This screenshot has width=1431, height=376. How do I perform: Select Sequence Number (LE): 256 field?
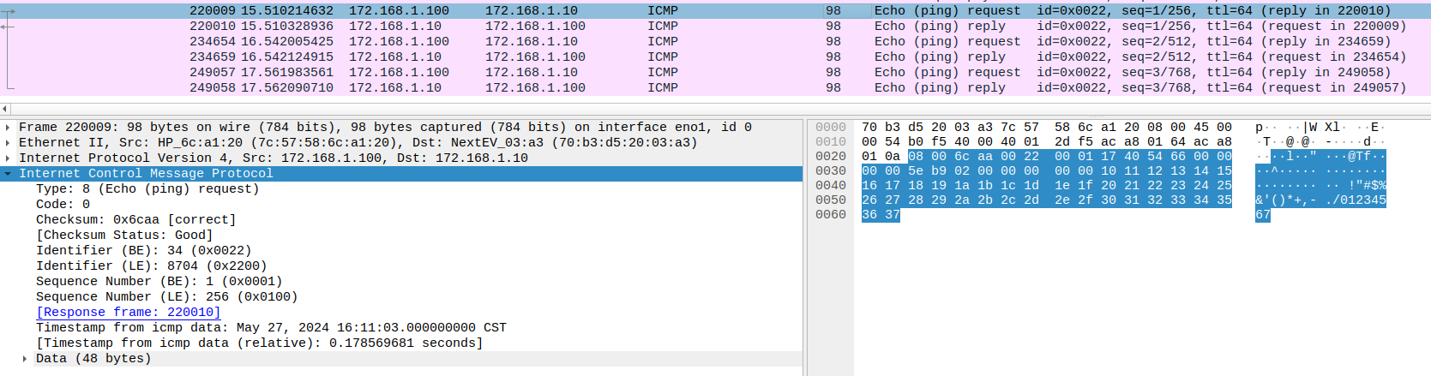(401, 297)
